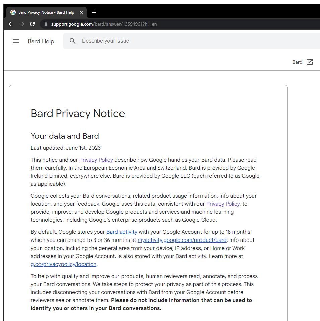Open g.co/privacypolicy/location link
Screen dimensions: 320x321
pyautogui.click(x=64, y=264)
